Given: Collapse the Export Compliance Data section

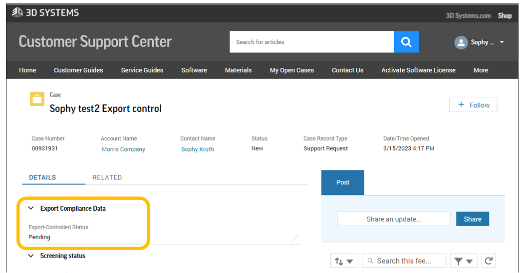Looking at the screenshot, I should (31, 209).
